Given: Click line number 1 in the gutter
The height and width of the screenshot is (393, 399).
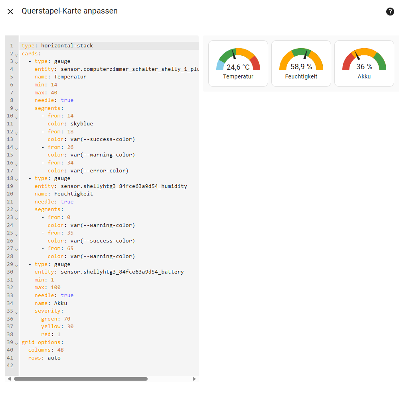Looking at the screenshot, I should tap(12, 46).
